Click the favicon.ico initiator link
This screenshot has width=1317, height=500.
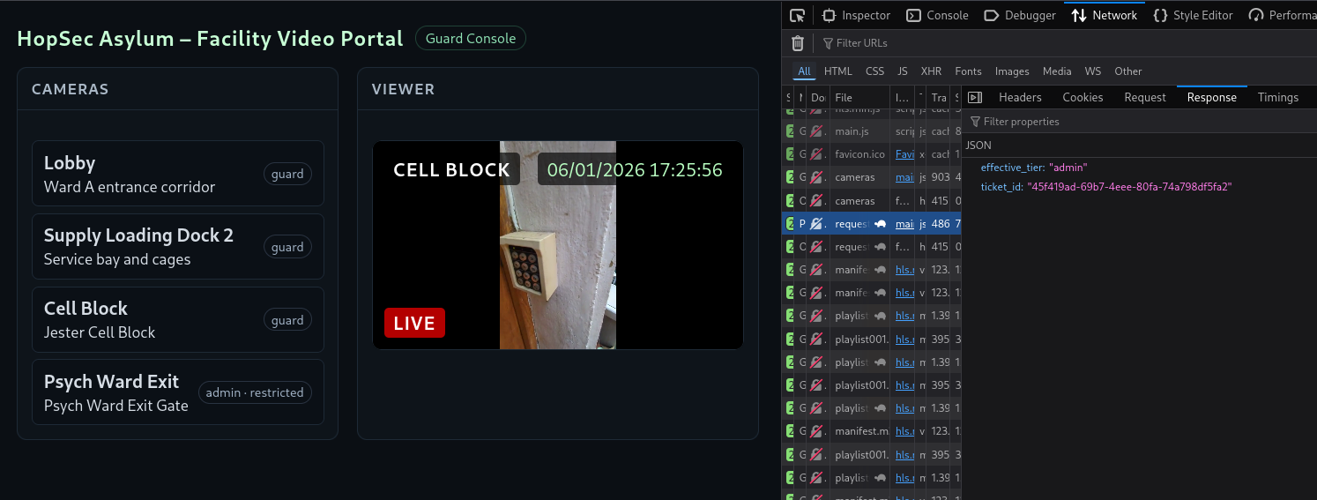coord(904,154)
